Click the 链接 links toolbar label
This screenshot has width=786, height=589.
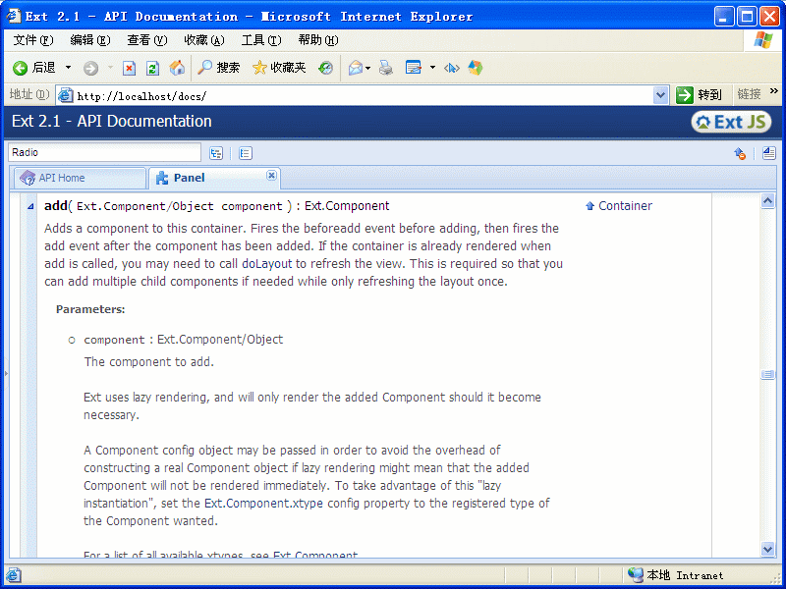tap(749, 93)
